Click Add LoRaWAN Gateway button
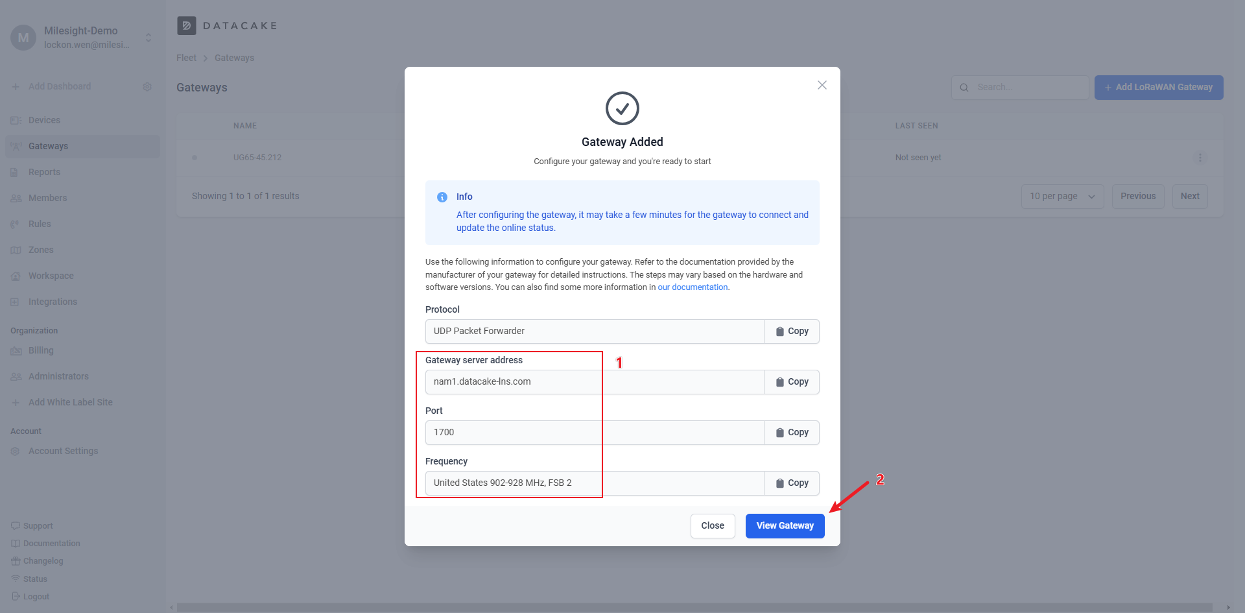1245x613 pixels. coord(1159,88)
